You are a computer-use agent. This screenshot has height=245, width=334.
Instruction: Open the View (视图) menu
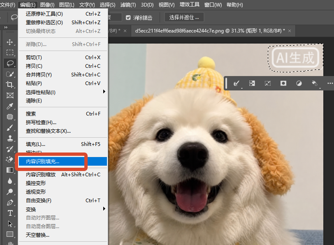(166, 5)
